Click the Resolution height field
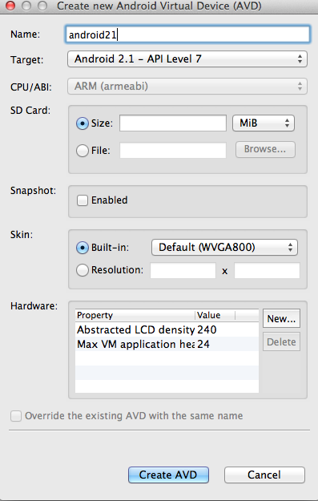318x501 pixels. point(267,270)
